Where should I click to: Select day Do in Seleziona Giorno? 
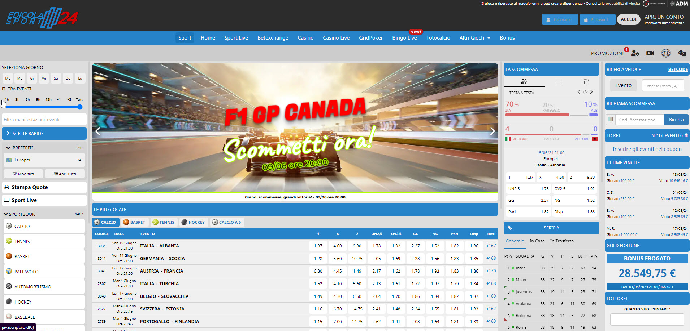tap(68, 78)
